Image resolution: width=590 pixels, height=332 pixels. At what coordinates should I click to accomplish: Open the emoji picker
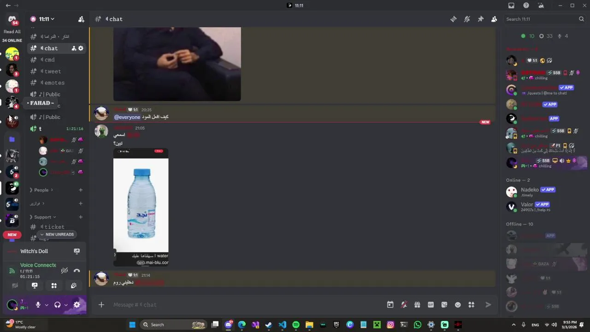point(458,305)
